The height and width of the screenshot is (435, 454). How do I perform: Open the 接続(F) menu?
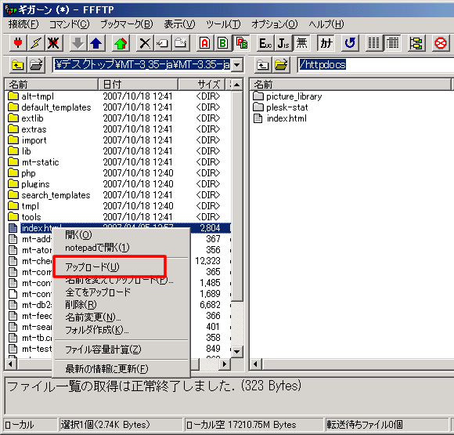(23, 24)
